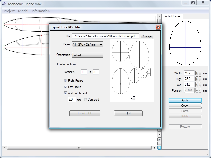Viewport: 211px width, 158px height.
Task: Click the Printing options label
Action: tap(68, 64)
